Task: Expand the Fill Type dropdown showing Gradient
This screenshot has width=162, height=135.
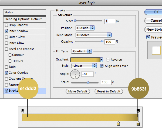Action: [x=81, y=51]
